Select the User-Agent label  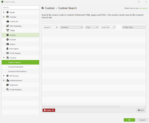(x=14, y=49)
